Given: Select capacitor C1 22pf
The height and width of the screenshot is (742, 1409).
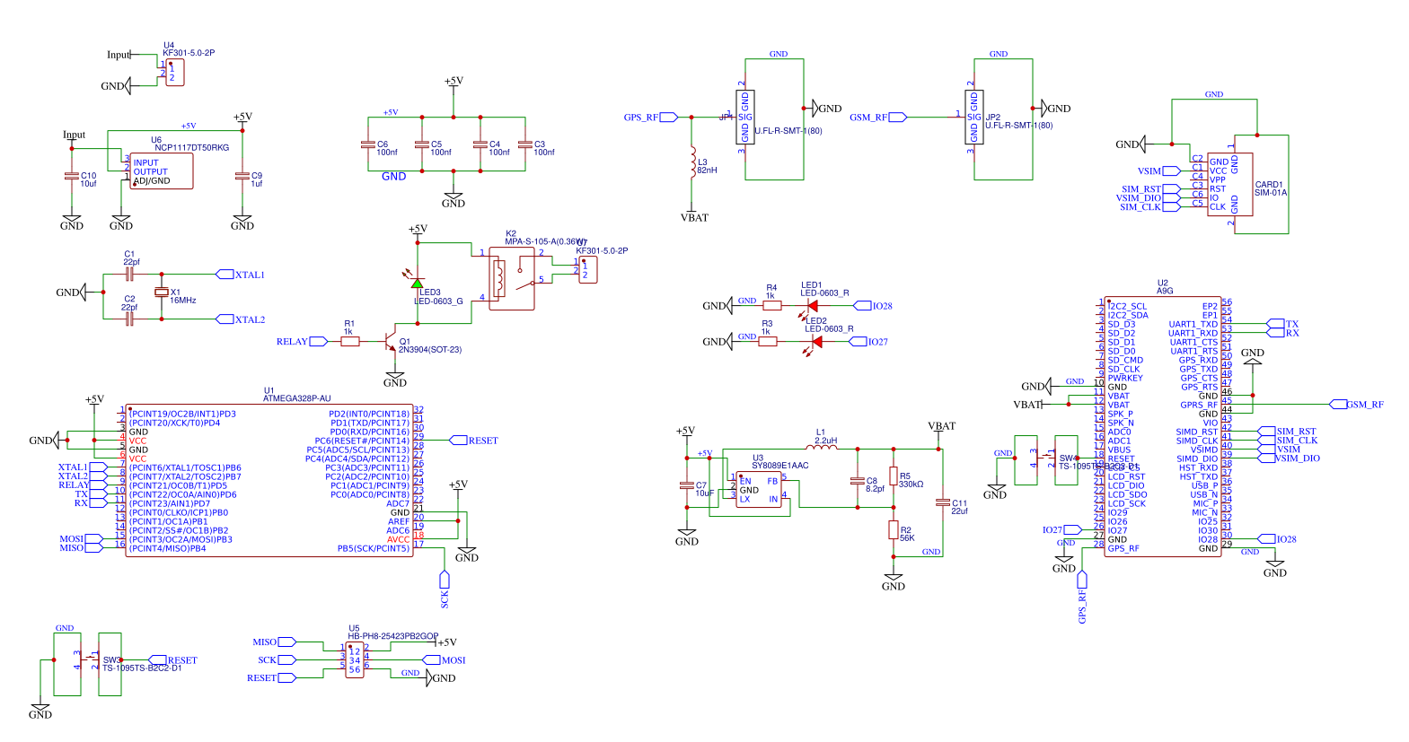Looking at the screenshot, I should (129, 274).
